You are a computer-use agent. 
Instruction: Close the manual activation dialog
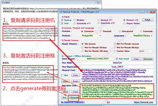pyautogui.click(x=98, y=3)
